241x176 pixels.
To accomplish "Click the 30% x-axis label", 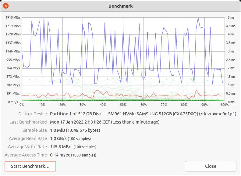I will (83, 105).
